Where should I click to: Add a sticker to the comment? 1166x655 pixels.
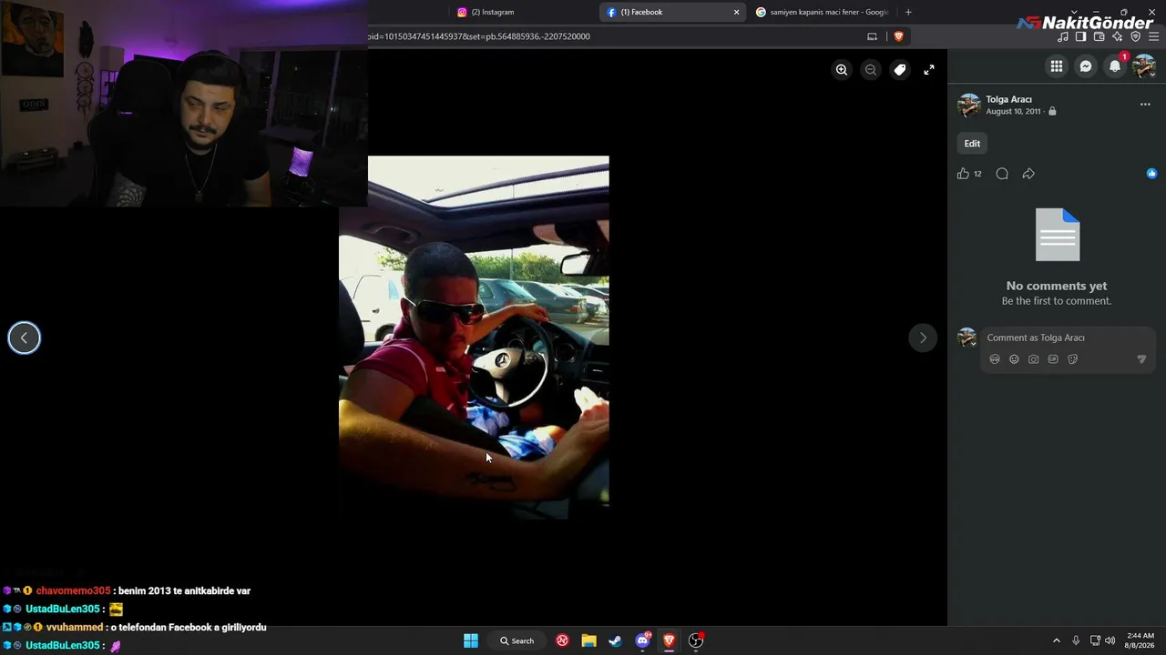[1072, 359]
